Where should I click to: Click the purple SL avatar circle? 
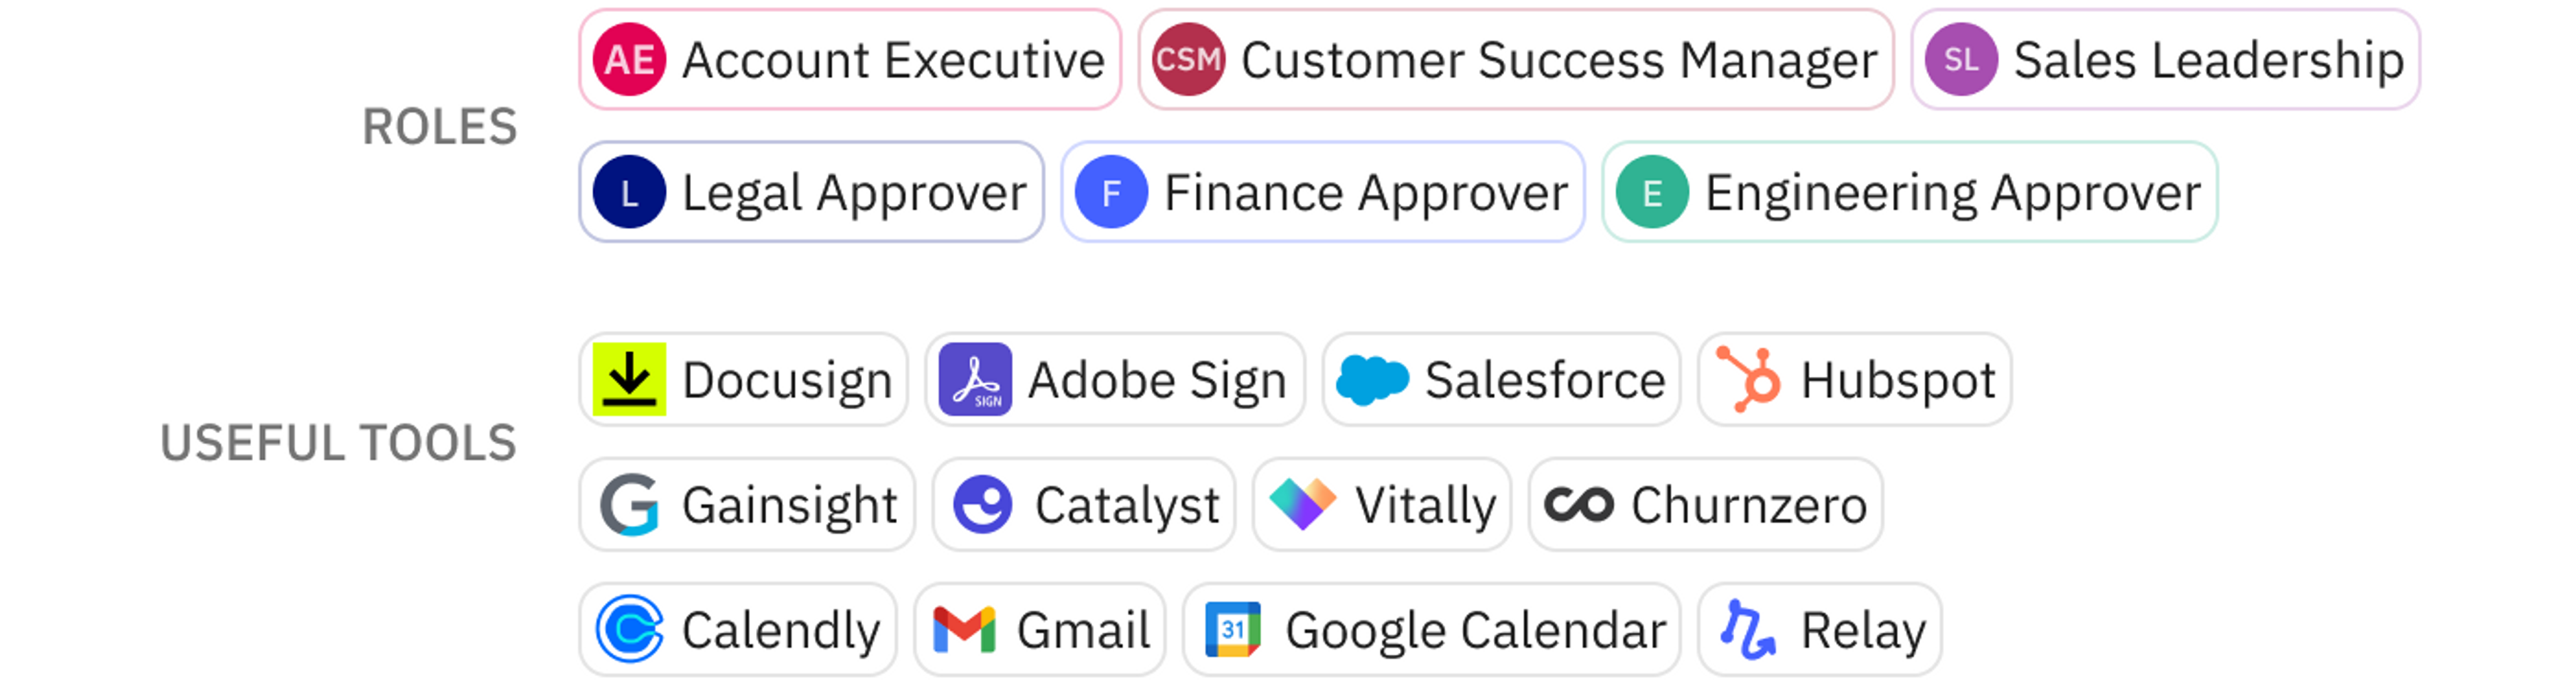pyautogui.click(x=1961, y=60)
